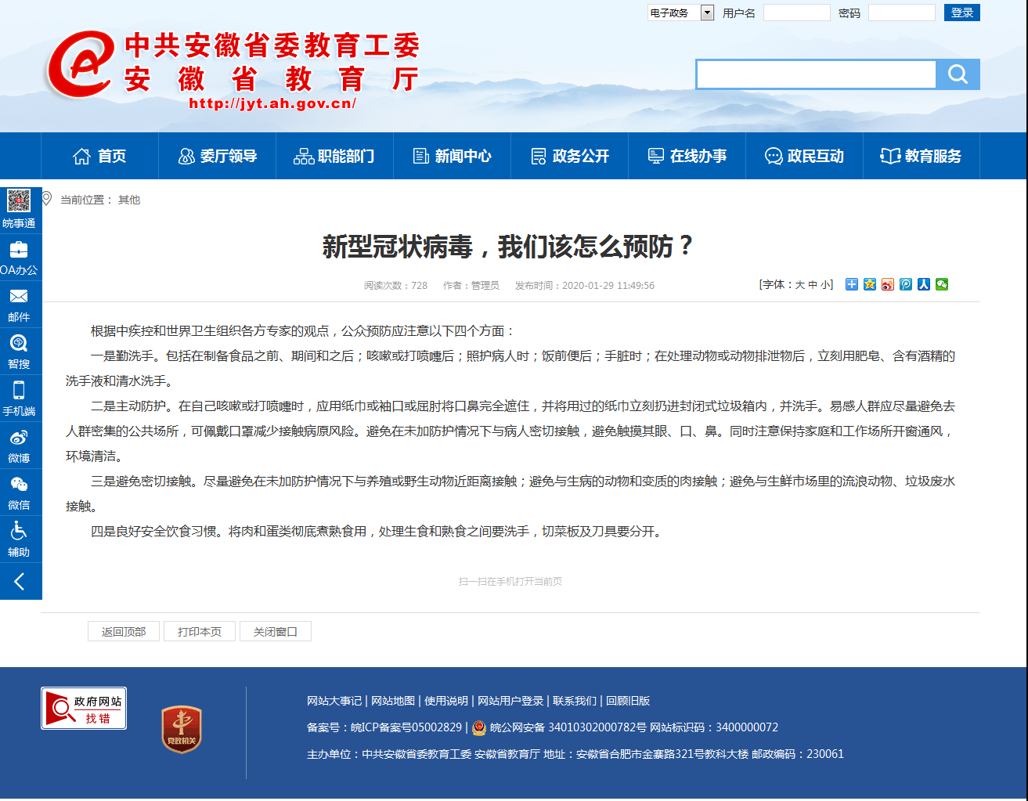This screenshot has width=1028, height=801.
Task: Share article to QQ Zone star icon
Action: click(x=869, y=284)
